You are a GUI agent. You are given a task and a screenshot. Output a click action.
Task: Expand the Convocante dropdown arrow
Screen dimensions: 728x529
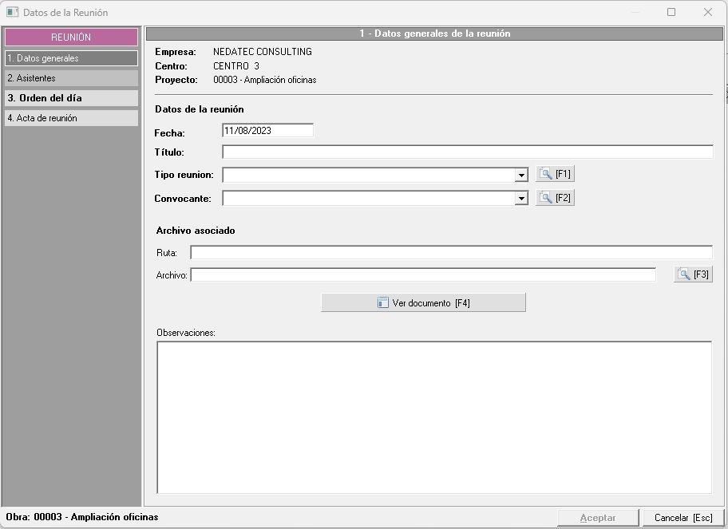pyautogui.click(x=521, y=198)
